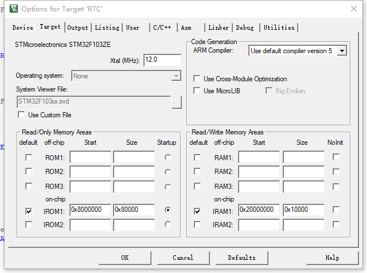Switch to the Linker tab

point(218,27)
